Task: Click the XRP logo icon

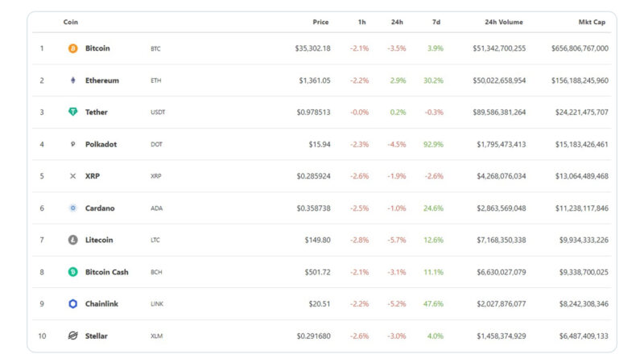Action: click(72, 176)
